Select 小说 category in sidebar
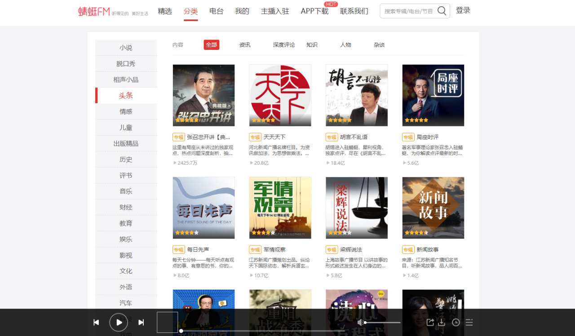The height and width of the screenshot is (336, 575). pyautogui.click(x=126, y=48)
